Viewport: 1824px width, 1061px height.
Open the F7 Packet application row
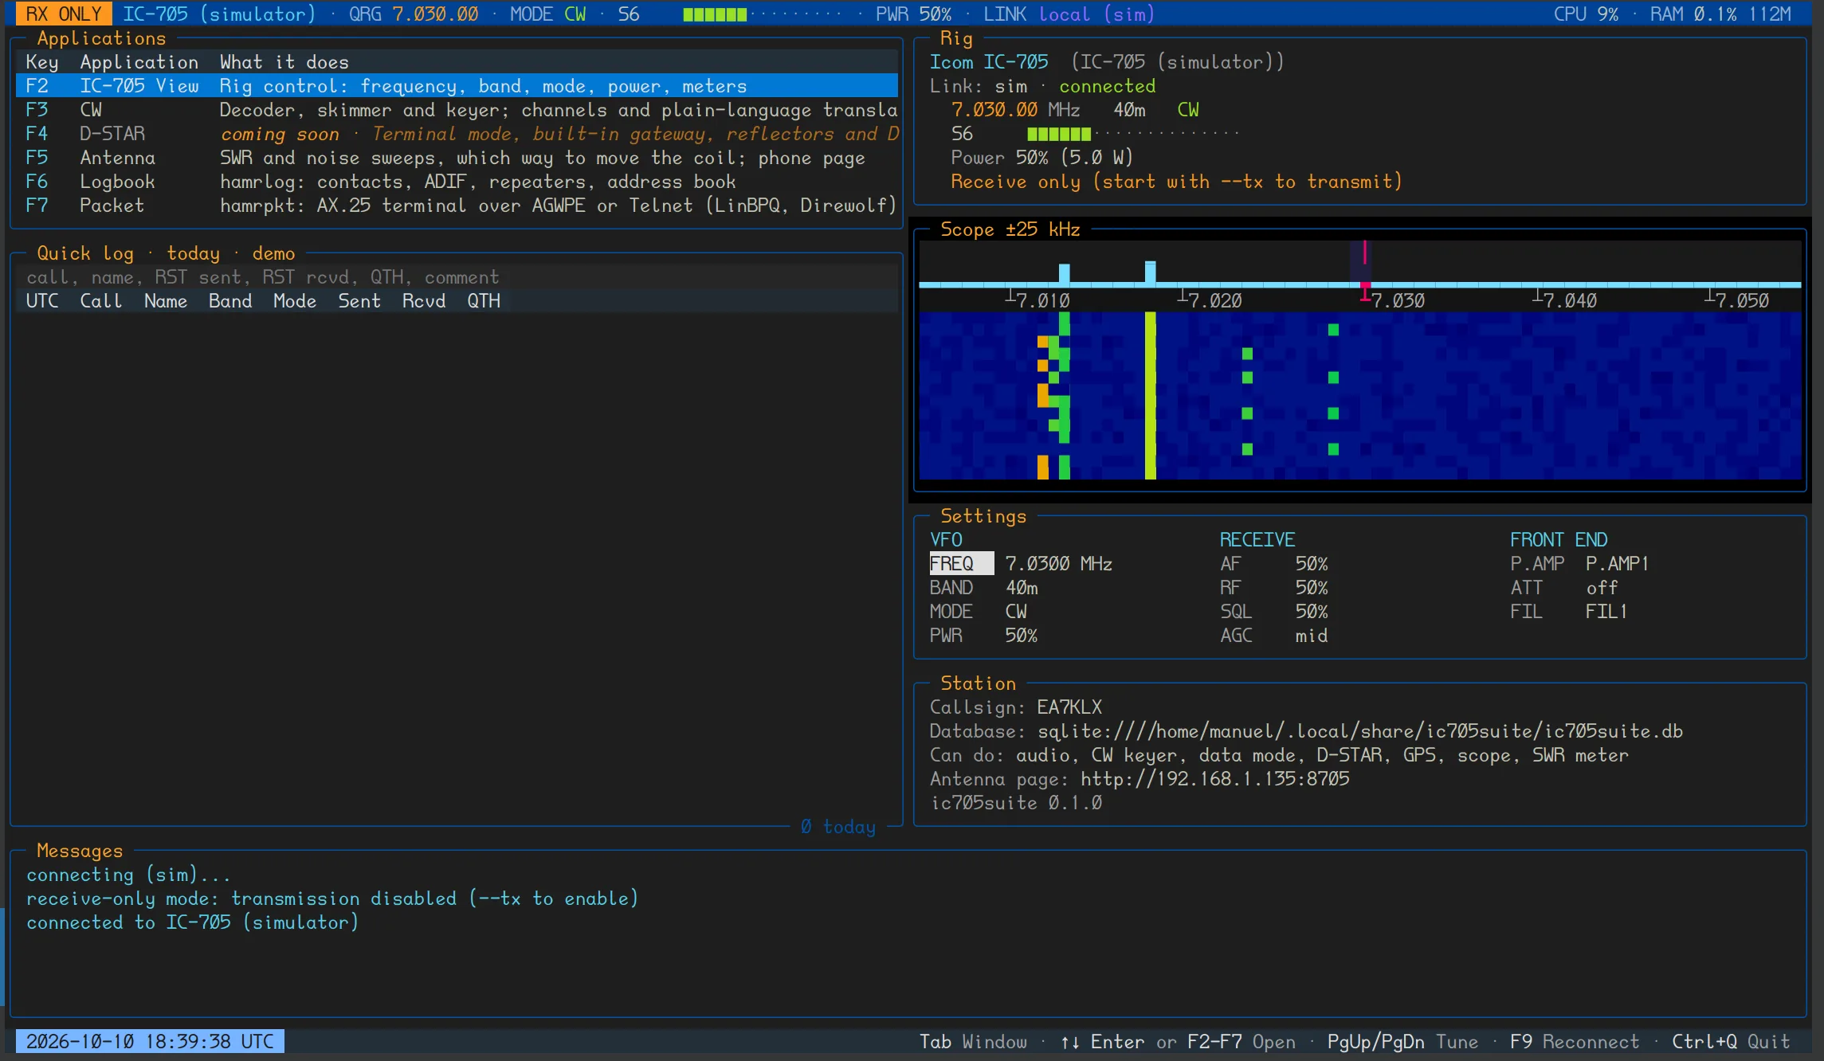(457, 206)
